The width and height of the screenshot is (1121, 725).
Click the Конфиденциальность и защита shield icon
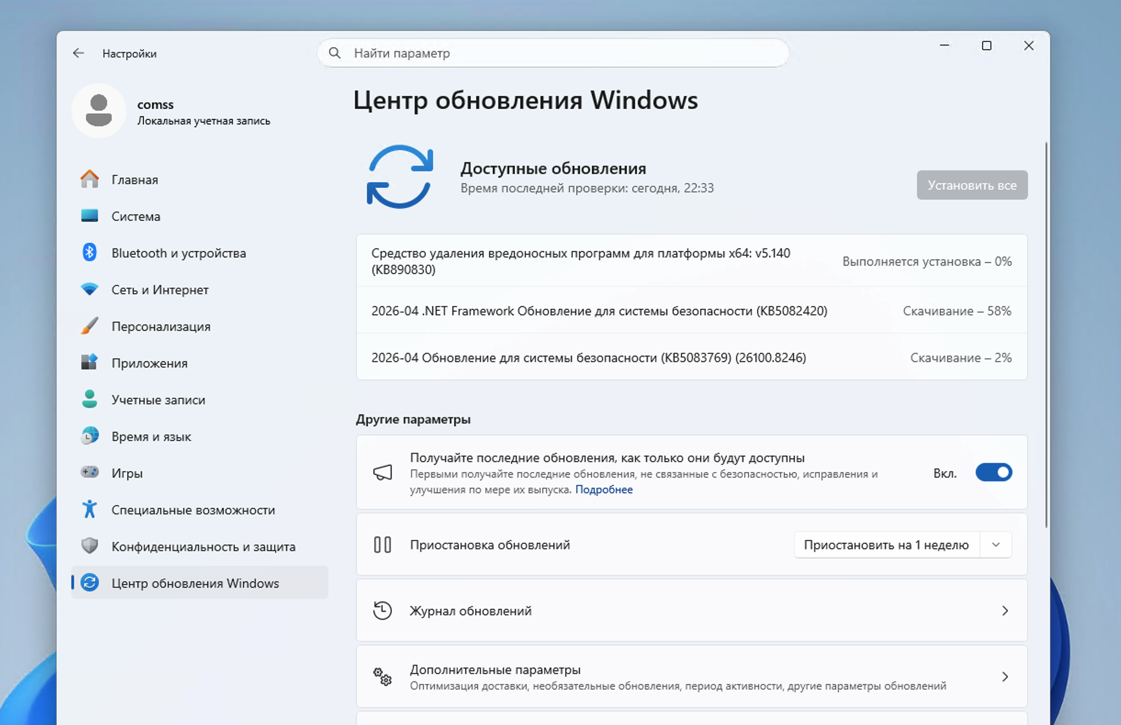(89, 546)
